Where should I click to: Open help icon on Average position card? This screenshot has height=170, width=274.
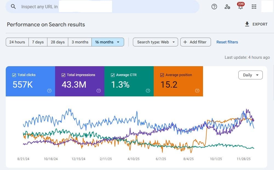pos(197,91)
